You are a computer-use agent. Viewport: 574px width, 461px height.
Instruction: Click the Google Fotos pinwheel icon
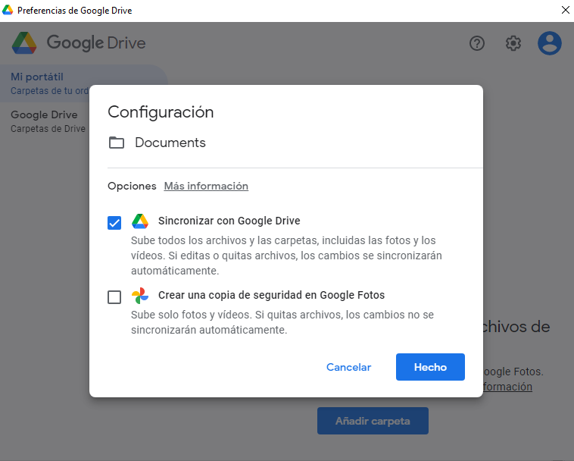pos(140,296)
